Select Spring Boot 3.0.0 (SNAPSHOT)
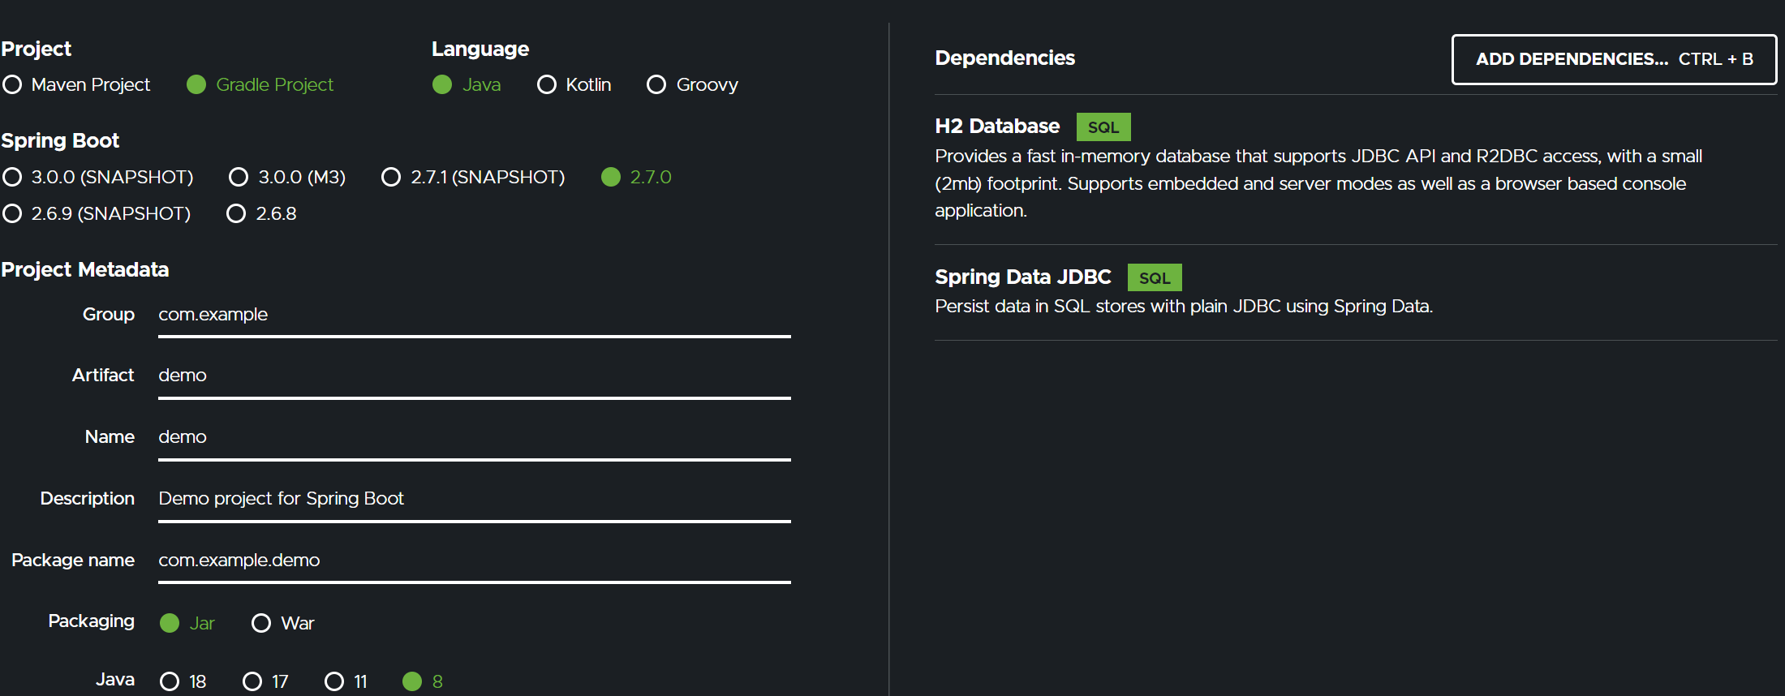Screen dimensions: 1785x696 click(x=97, y=177)
